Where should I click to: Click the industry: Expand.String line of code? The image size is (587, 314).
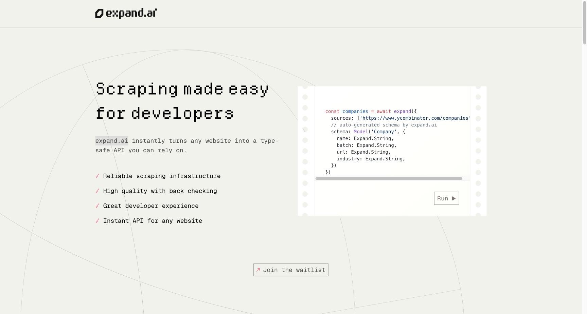pos(370,159)
